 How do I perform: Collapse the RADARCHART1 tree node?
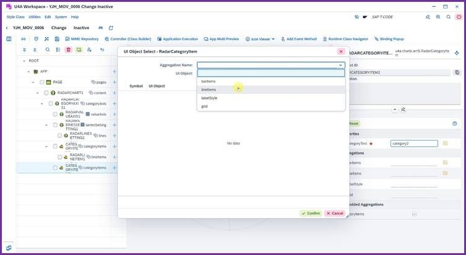pos(38,93)
